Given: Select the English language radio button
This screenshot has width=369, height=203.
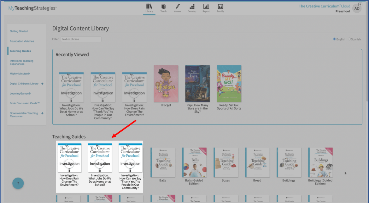Looking at the screenshot, I should point(335,39).
